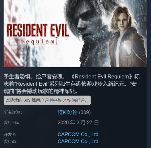Open the Resident Evil Requiem header image
151x148 pixels.
75,33
